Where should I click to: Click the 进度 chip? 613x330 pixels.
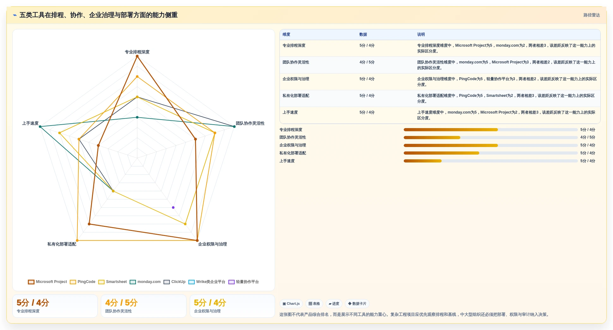334,304
